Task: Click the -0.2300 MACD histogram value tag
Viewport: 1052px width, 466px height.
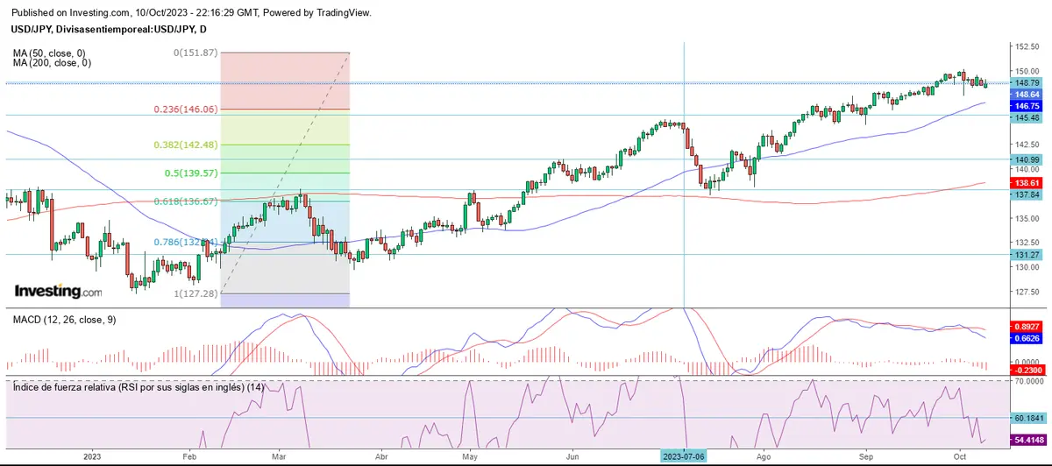Action: coord(1026,370)
